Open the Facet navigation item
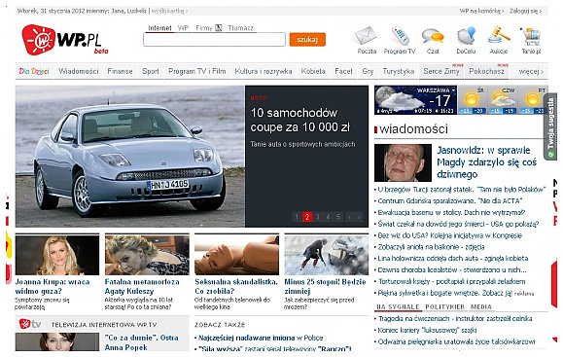The height and width of the screenshot is (357, 563). tap(343, 71)
